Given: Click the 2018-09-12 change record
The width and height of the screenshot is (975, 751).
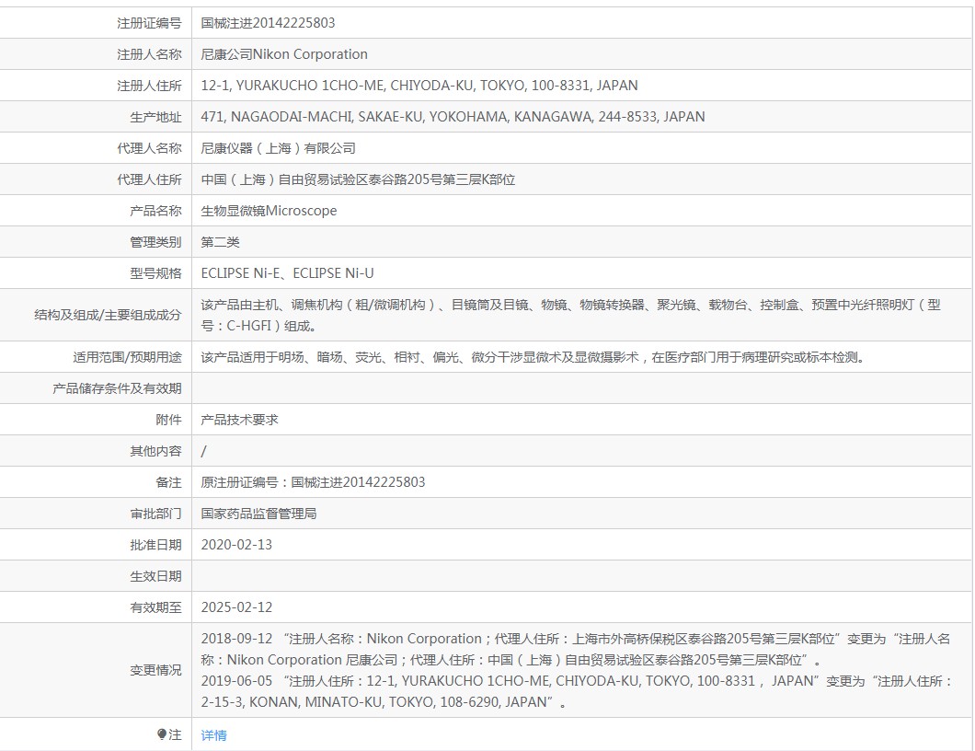Looking at the screenshot, I should pos(576,649).
